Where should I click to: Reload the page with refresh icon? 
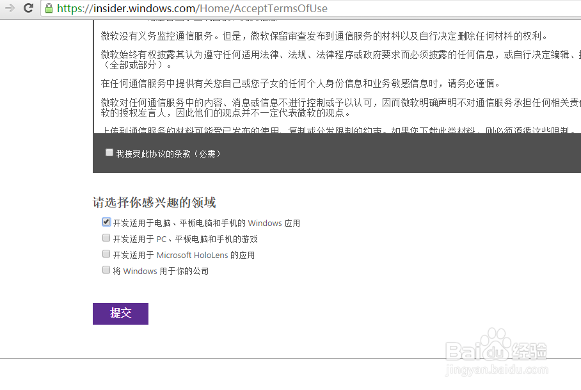point(28,8)
